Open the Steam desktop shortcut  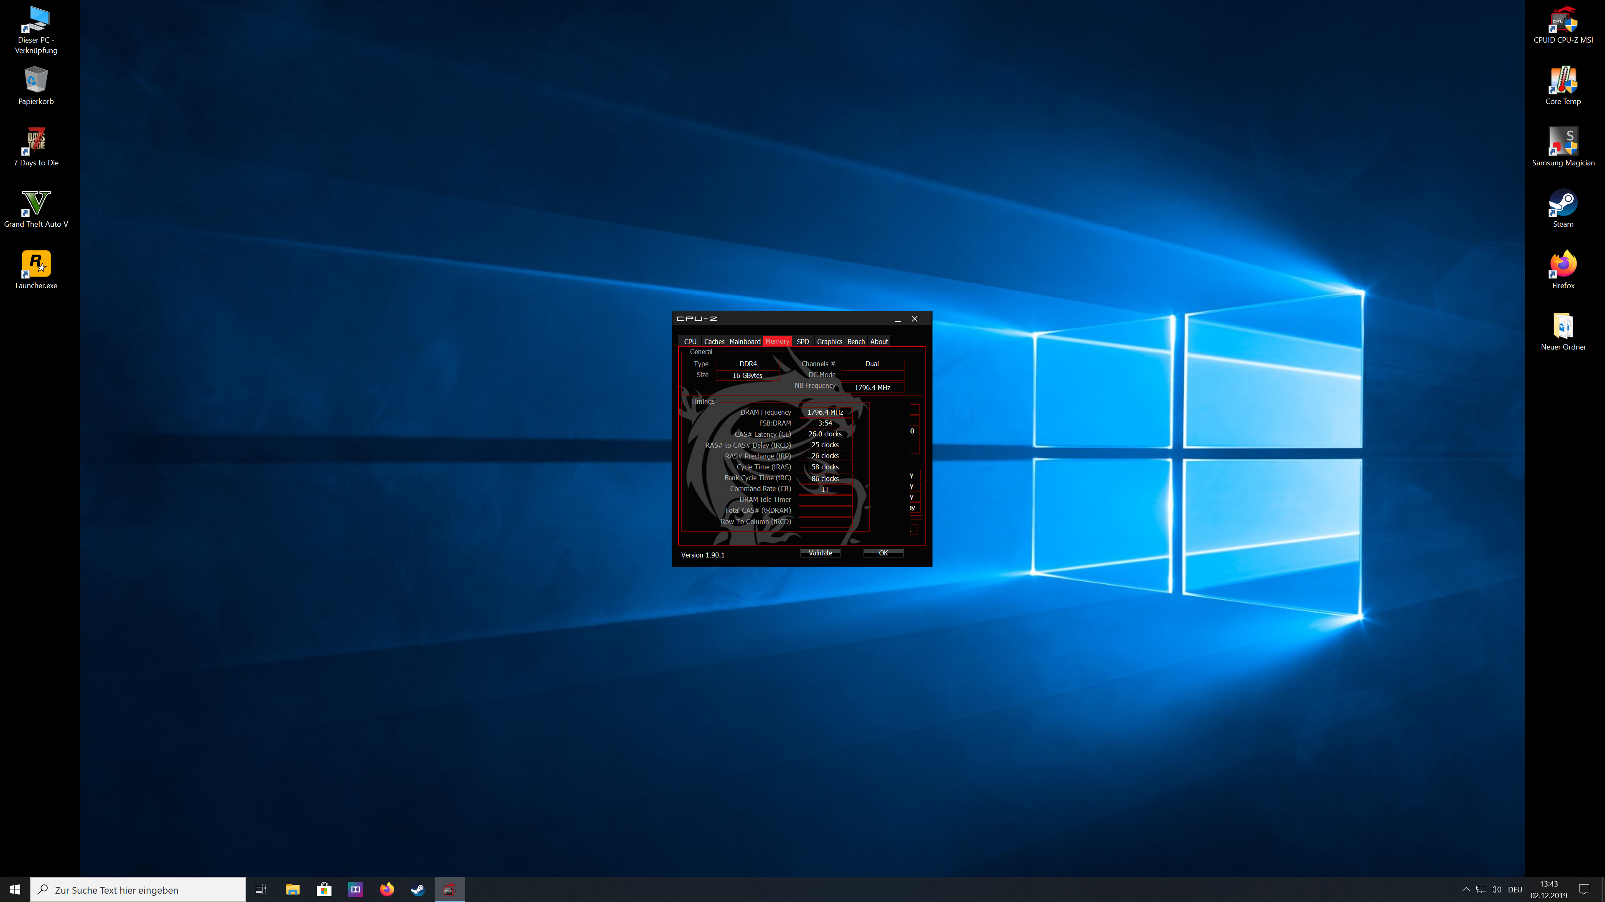point(1563,207)
